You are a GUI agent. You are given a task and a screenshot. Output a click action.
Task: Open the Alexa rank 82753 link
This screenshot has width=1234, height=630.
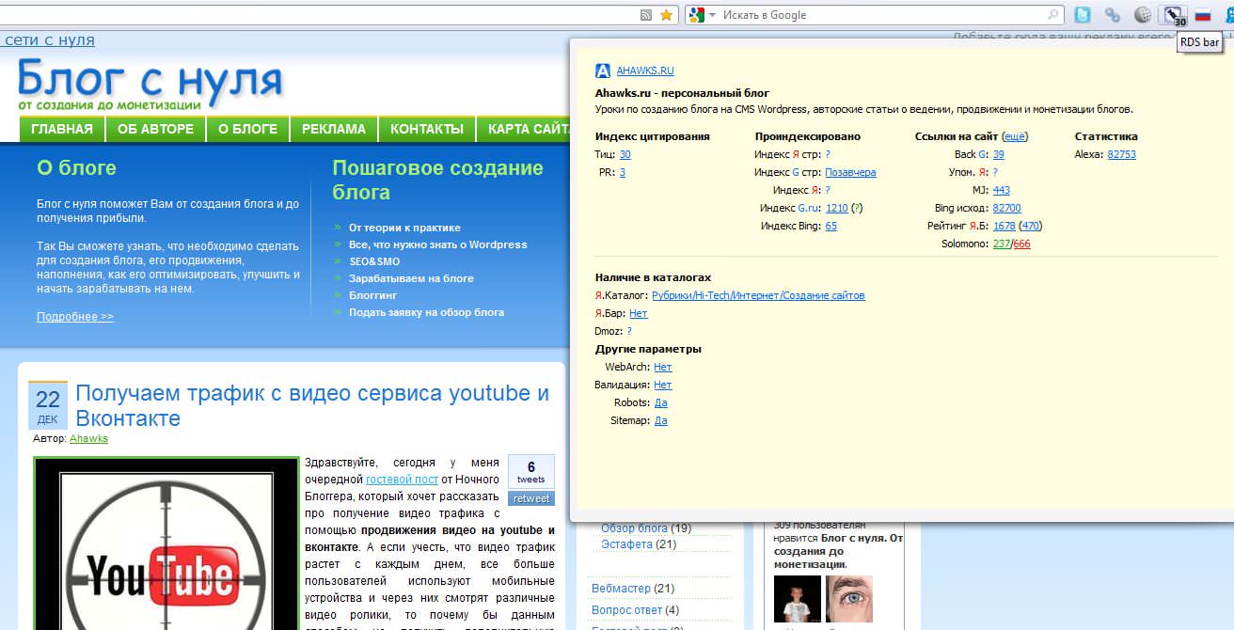[1121, 154]
